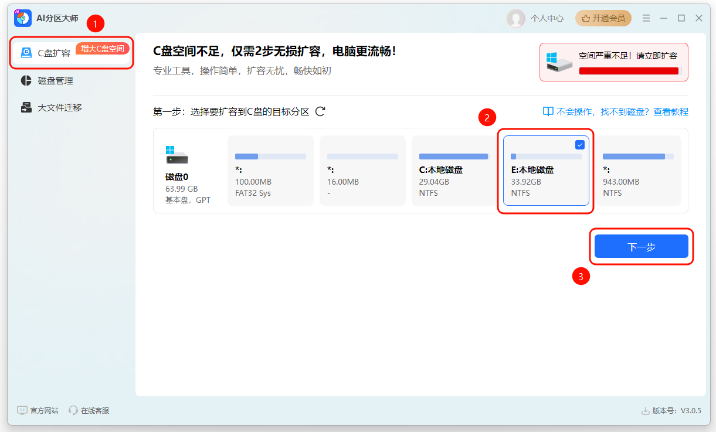Click the heading C盘空间不足，仅需2步无损扩容
The height and width of the screenshot is (432, 716).
tap(274, 51)
